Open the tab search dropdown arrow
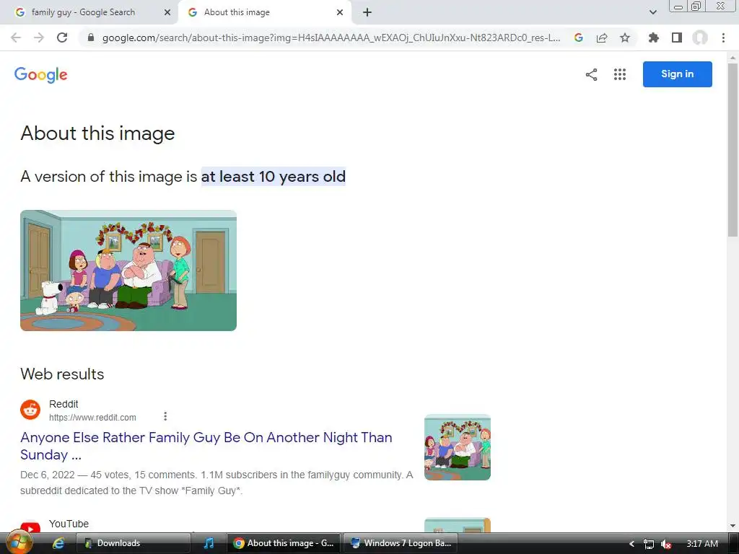This screenshot has width=739, height=554. pos(652,12)
